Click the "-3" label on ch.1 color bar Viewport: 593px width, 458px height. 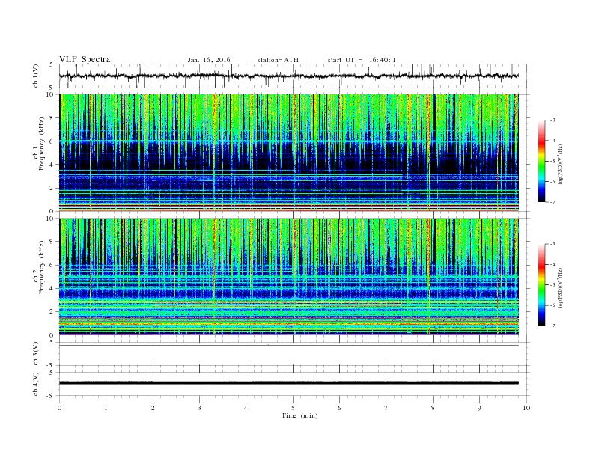coord(553,120)
